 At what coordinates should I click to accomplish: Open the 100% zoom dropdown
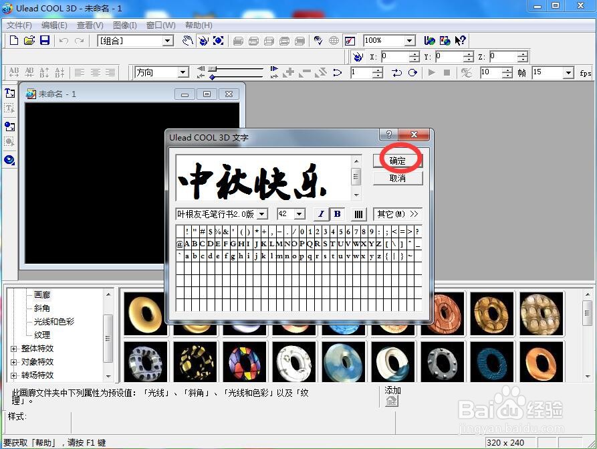409,40
